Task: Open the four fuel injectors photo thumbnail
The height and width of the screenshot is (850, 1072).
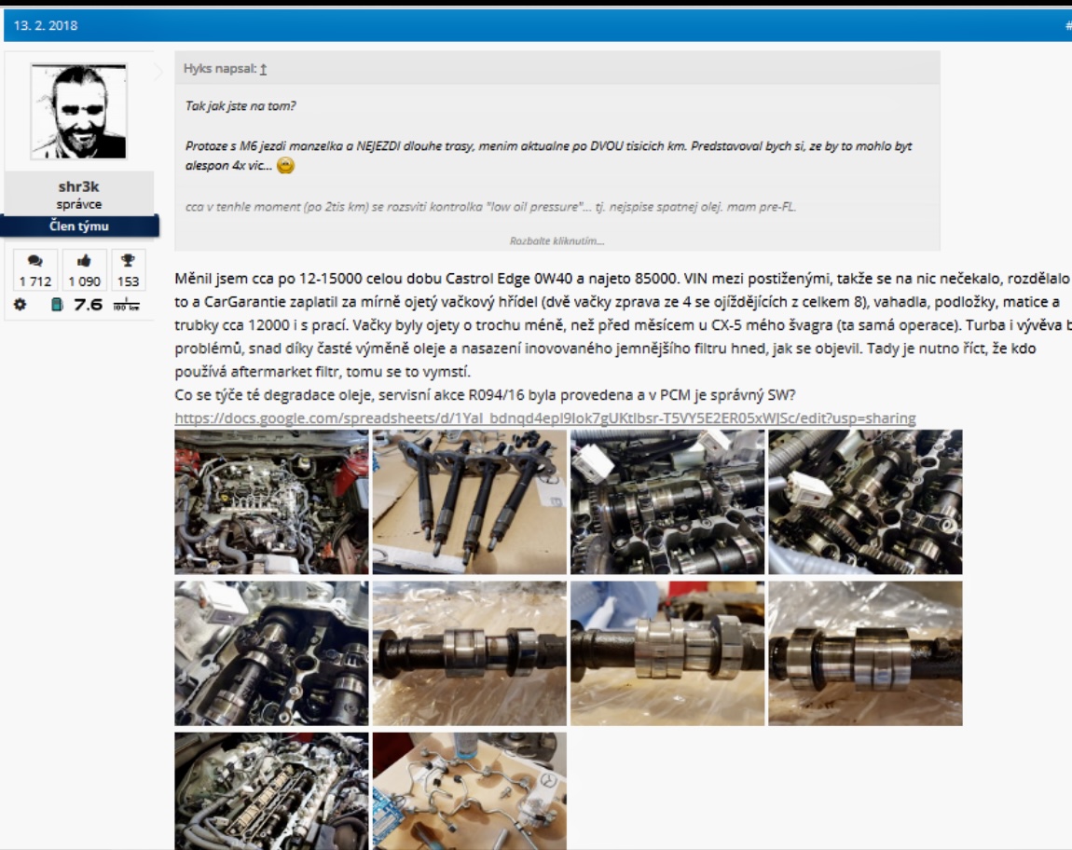Action: pos(469,501)
